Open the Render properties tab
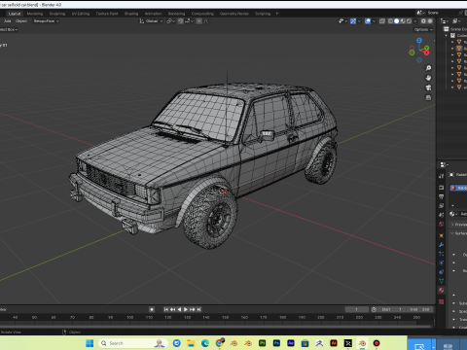 click(441, 188)
